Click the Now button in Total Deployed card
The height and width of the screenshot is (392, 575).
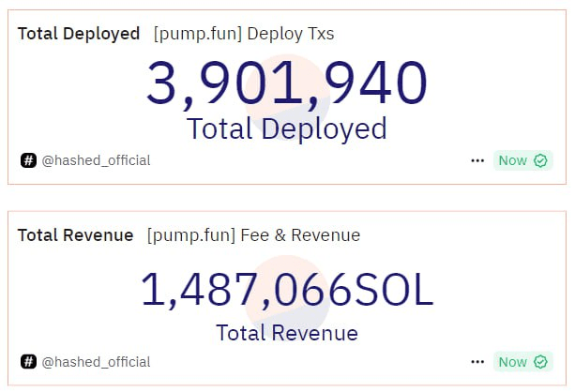(x=522, y=160)
